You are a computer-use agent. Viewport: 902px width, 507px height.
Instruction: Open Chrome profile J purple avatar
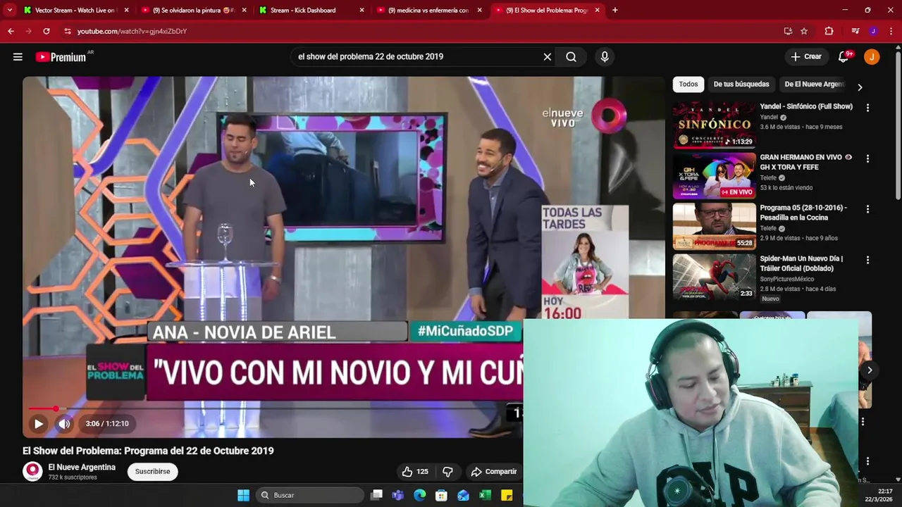coord(873,31)
